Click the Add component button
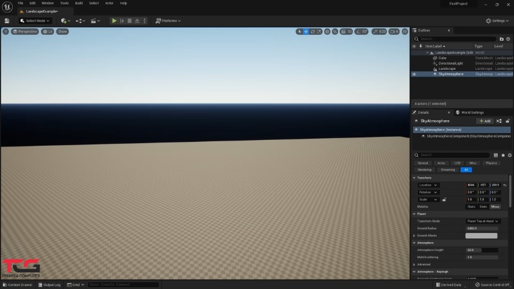 (485, 121)
